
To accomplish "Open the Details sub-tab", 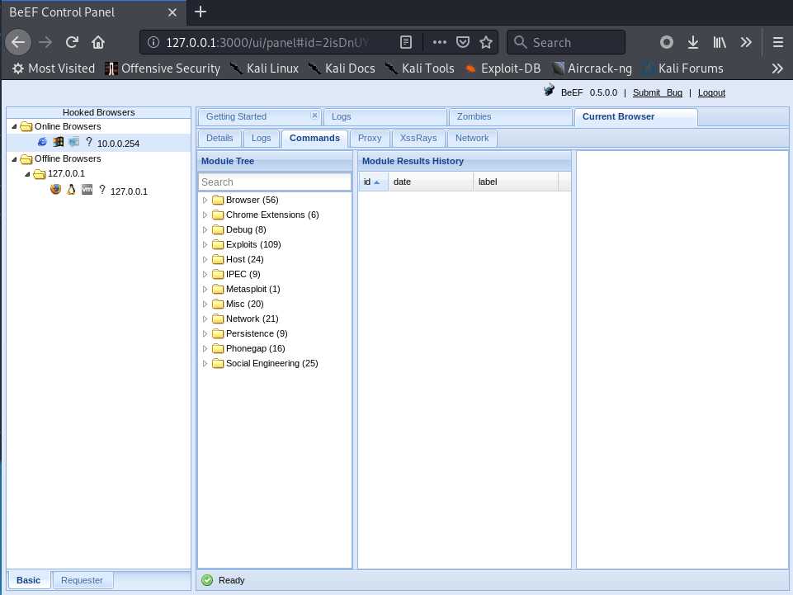I will (x=219, y=138).
